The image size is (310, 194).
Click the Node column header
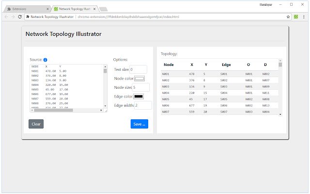click(x=169, y=65)
